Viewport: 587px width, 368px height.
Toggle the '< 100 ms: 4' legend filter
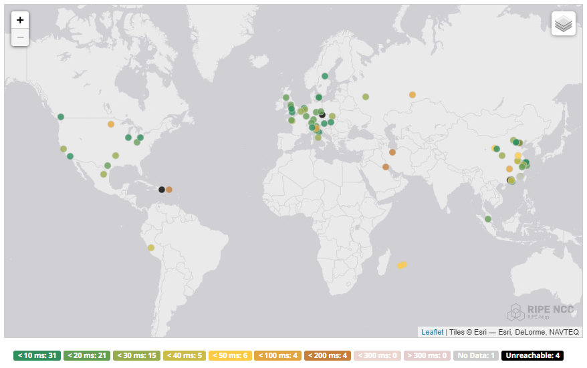pos(277,355)
